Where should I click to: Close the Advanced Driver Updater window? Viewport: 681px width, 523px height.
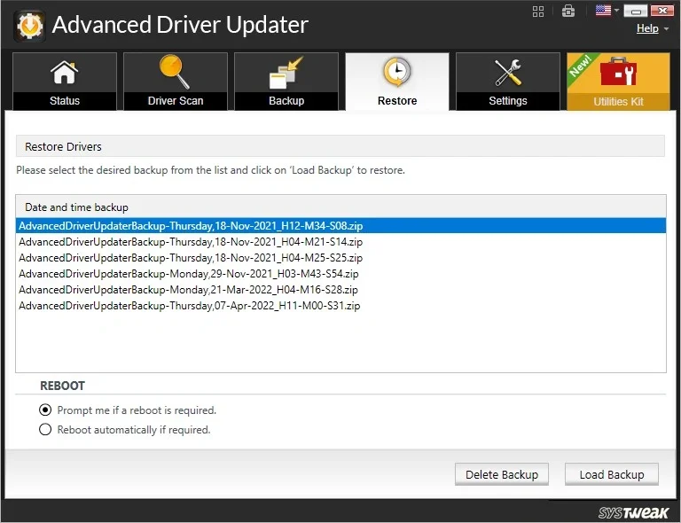point(661,11)
